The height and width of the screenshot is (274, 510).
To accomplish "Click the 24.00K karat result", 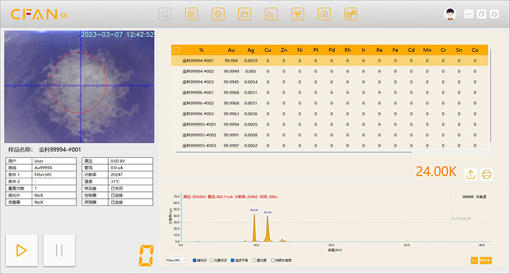I will tap(436, 172).
